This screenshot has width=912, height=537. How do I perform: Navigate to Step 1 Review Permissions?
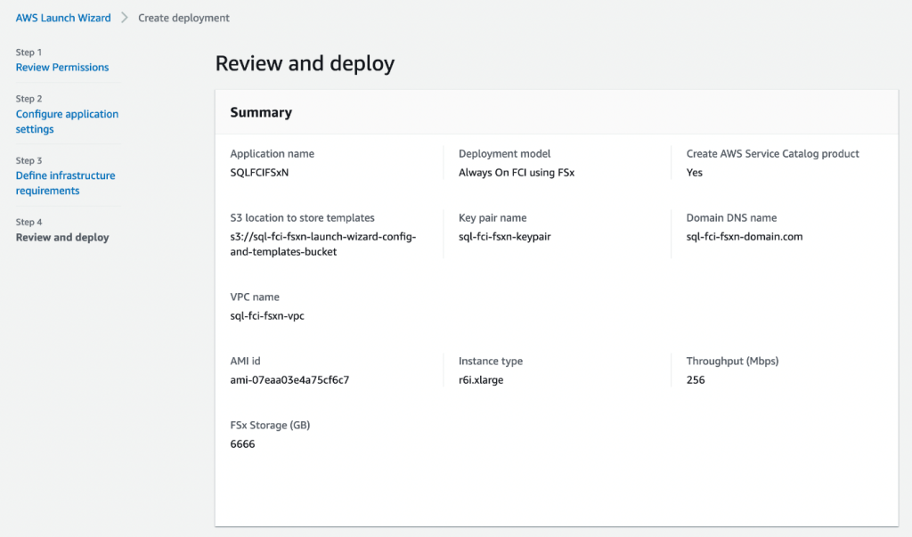[x=61, y=67]
